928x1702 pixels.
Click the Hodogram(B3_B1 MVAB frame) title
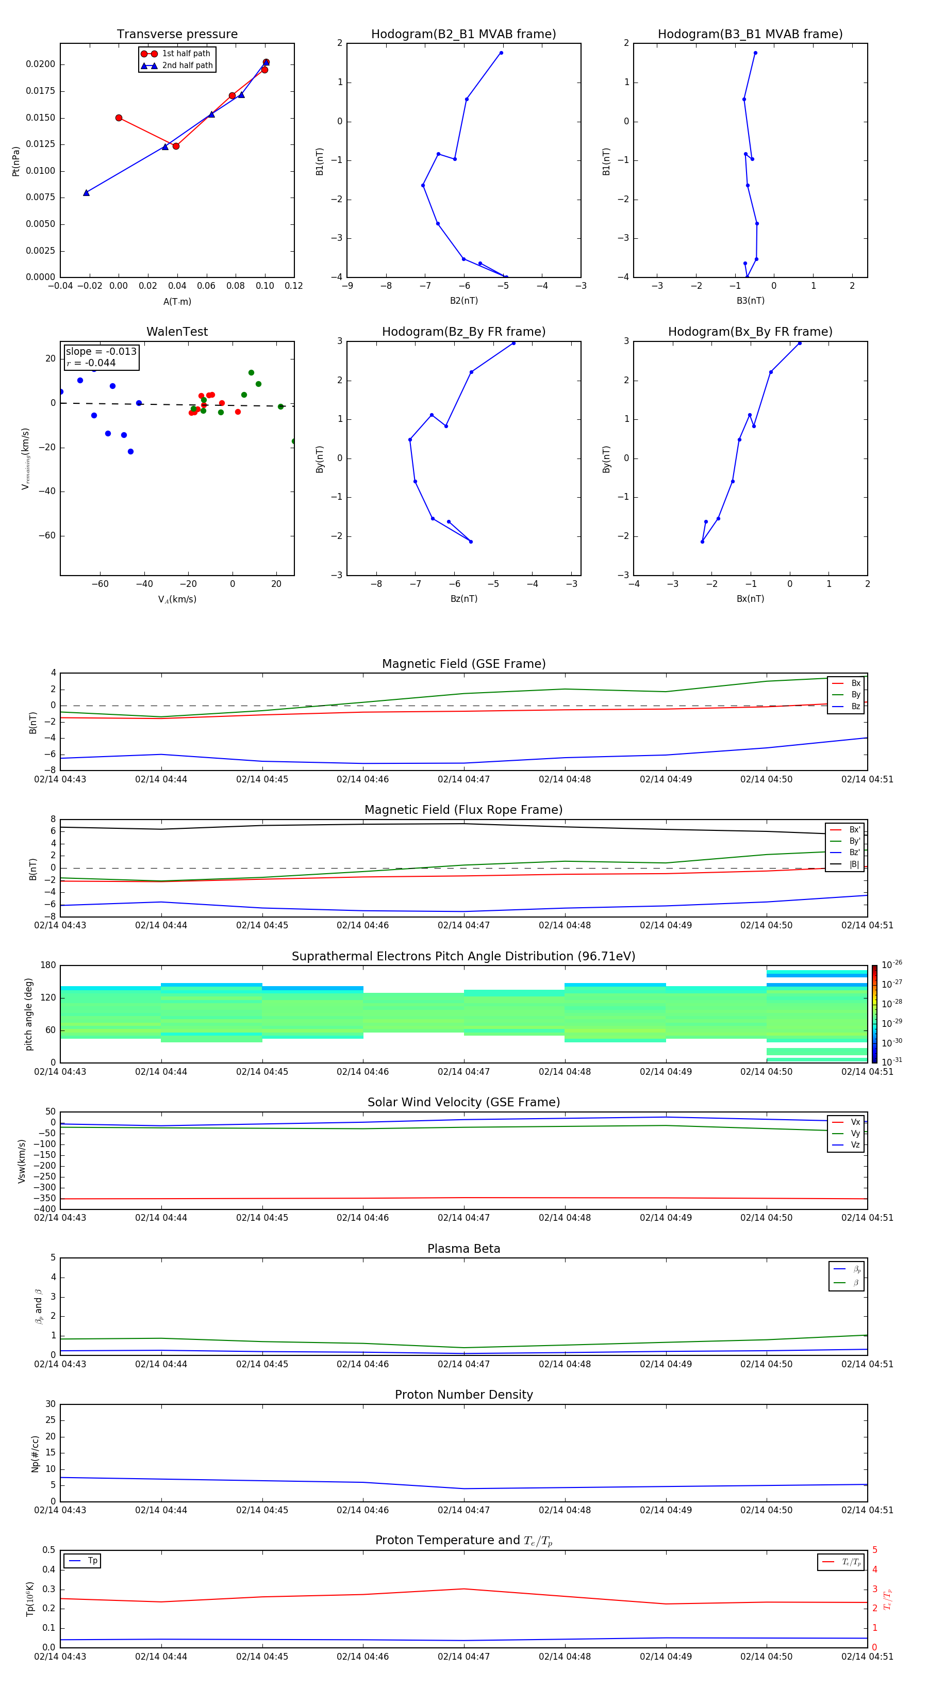pos(750,35)
